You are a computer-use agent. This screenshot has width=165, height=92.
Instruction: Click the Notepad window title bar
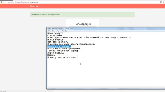point(106,29)
